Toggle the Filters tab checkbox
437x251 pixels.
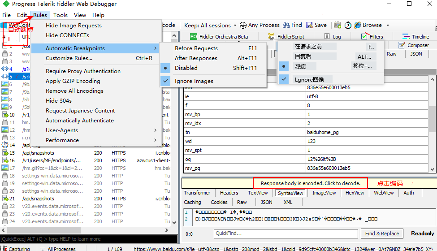pos(364,36)
